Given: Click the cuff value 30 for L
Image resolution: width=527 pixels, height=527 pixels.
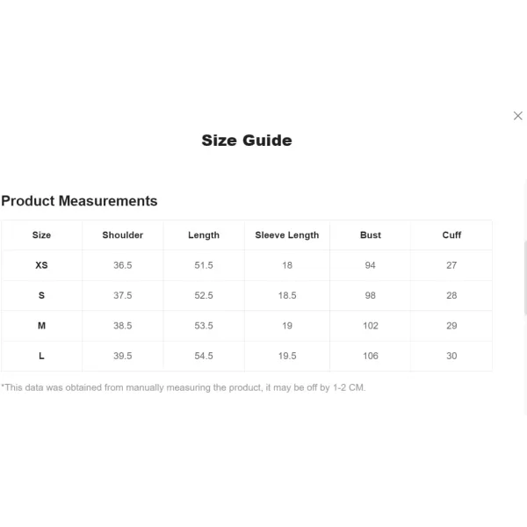Looking at the screenshot, I should (451, 356).
